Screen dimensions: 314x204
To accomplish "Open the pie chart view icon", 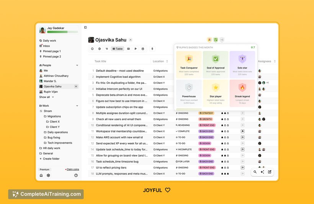I will [x=100, y=49].
